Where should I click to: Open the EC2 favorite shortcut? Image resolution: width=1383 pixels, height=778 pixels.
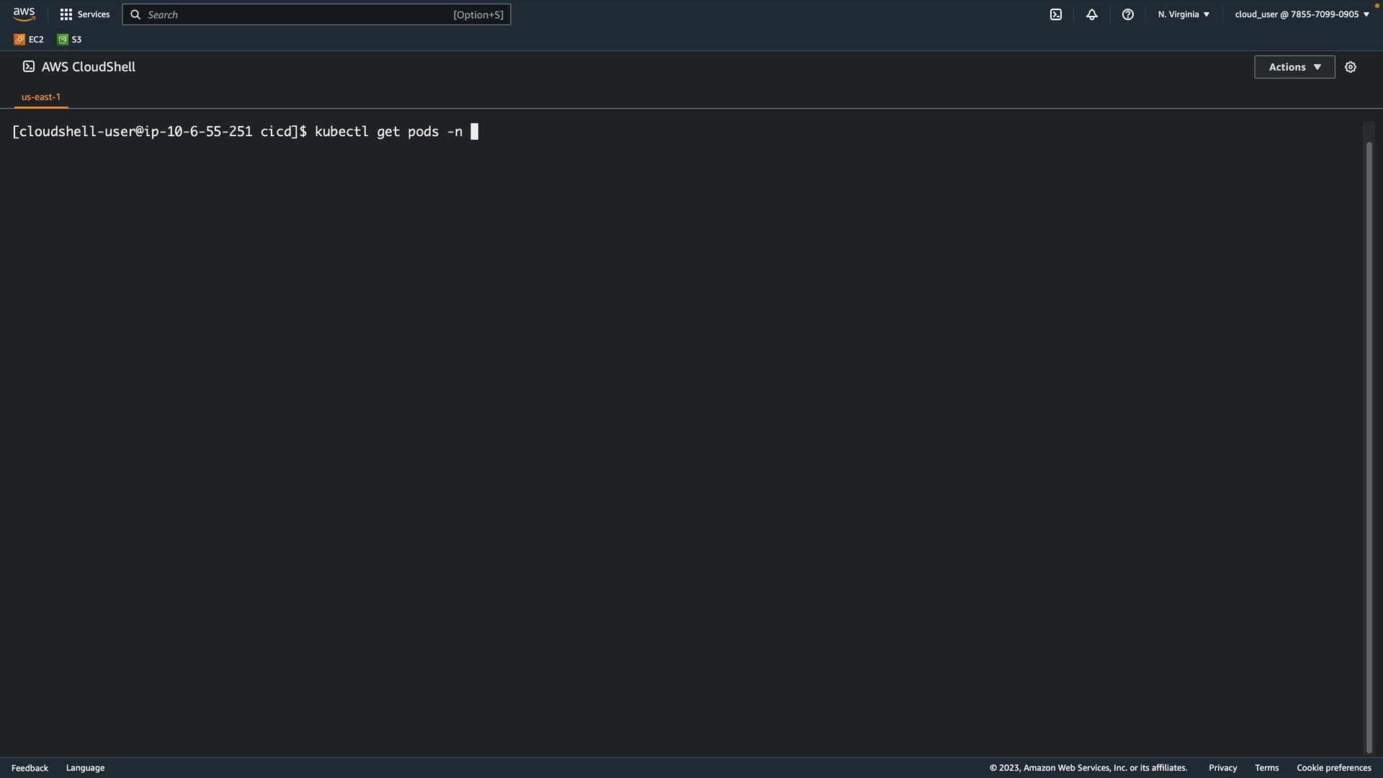click(29, 40)
